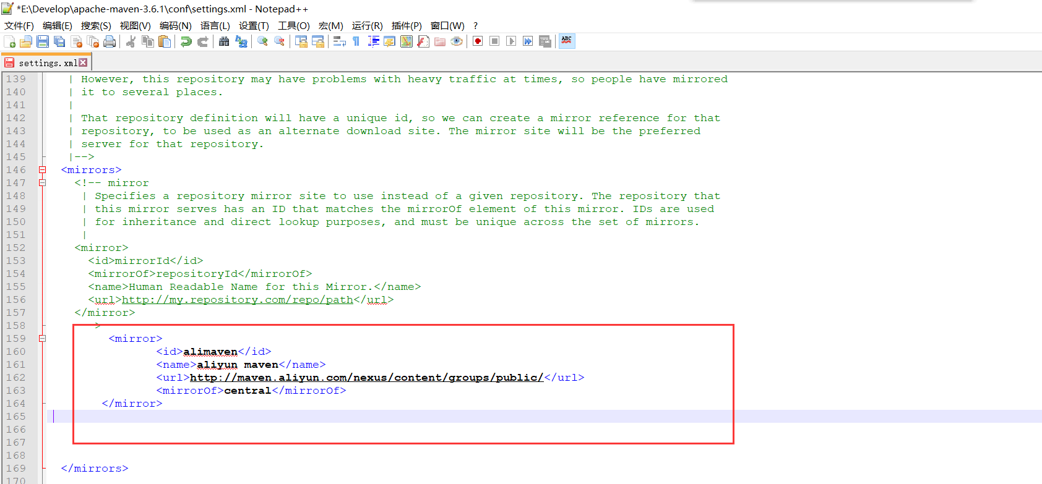Toggle the show all characters pilcrow icon
The image size is (1042, 484).
(356, 41)
